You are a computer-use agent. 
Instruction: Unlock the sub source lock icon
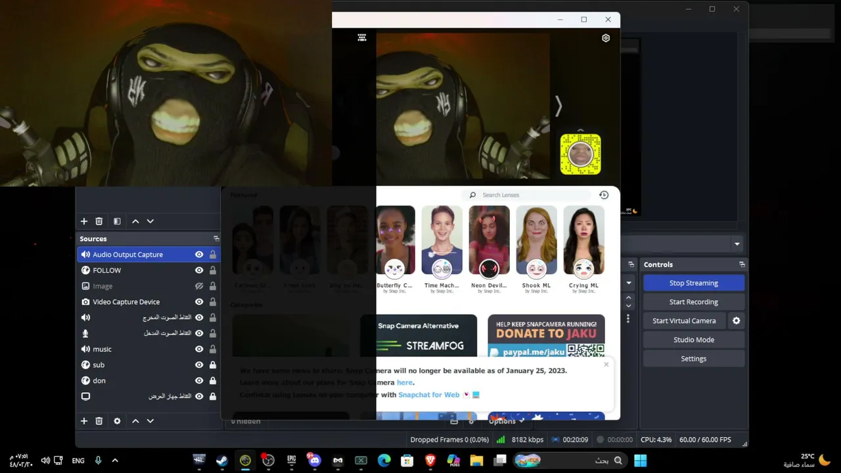point(213,365)
